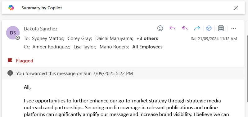Expand the +3 others recipients
The height and width of the screenshot is (117, 248).
pyautogui.click(x=147, y=38)
